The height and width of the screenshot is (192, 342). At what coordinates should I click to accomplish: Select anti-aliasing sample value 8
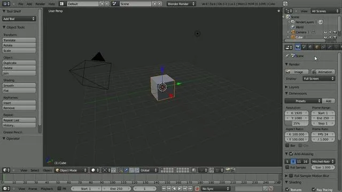tap(293, 161)
